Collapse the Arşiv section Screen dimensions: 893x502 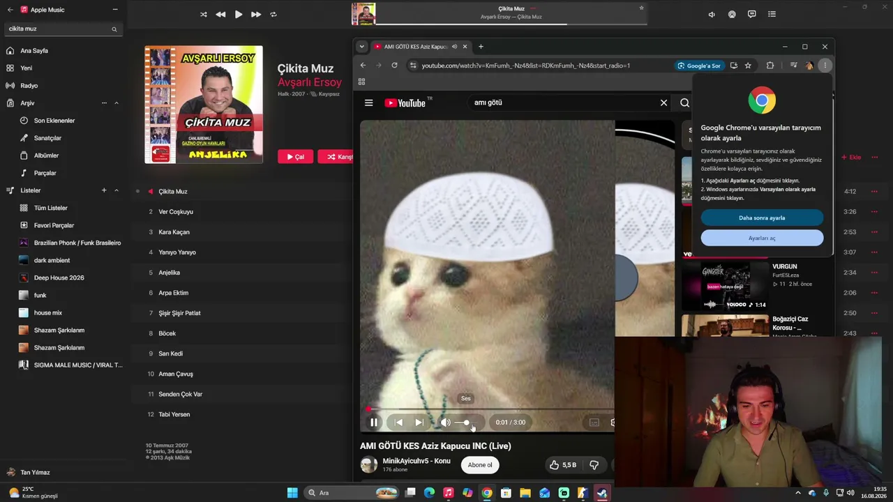click(x=117, y=103)
